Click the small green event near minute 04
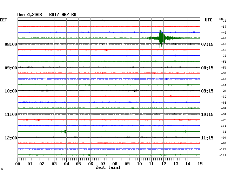 pyautogui.click(x=65, y=131)
